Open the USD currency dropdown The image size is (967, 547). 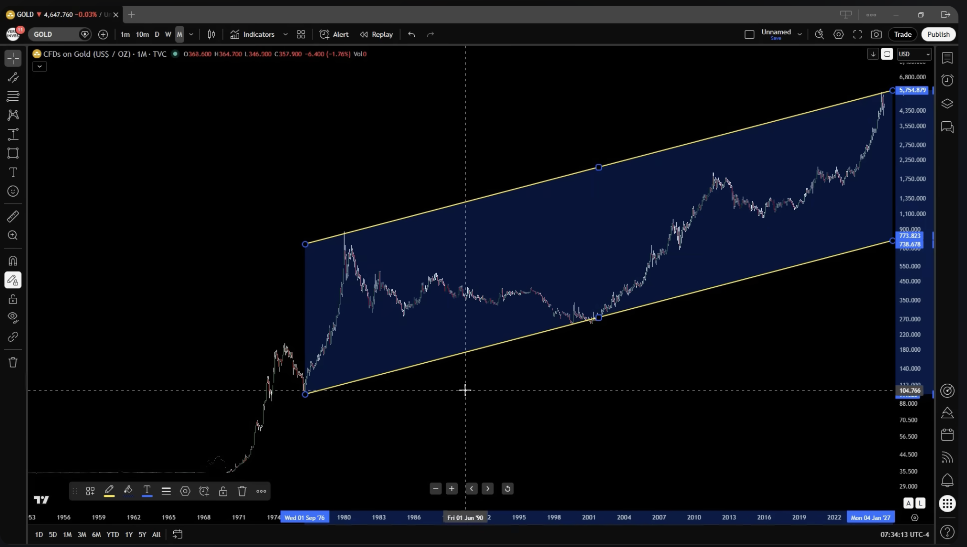click(x=914, y=54)
